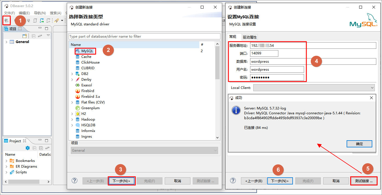Expand the DB2 driver group
This screenshot has width=382, height=195.
point(72,74)
